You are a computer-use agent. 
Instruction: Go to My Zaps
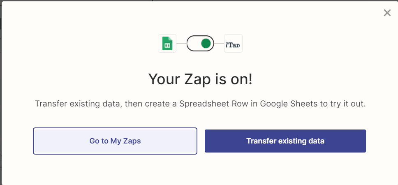tap(115, 141)
